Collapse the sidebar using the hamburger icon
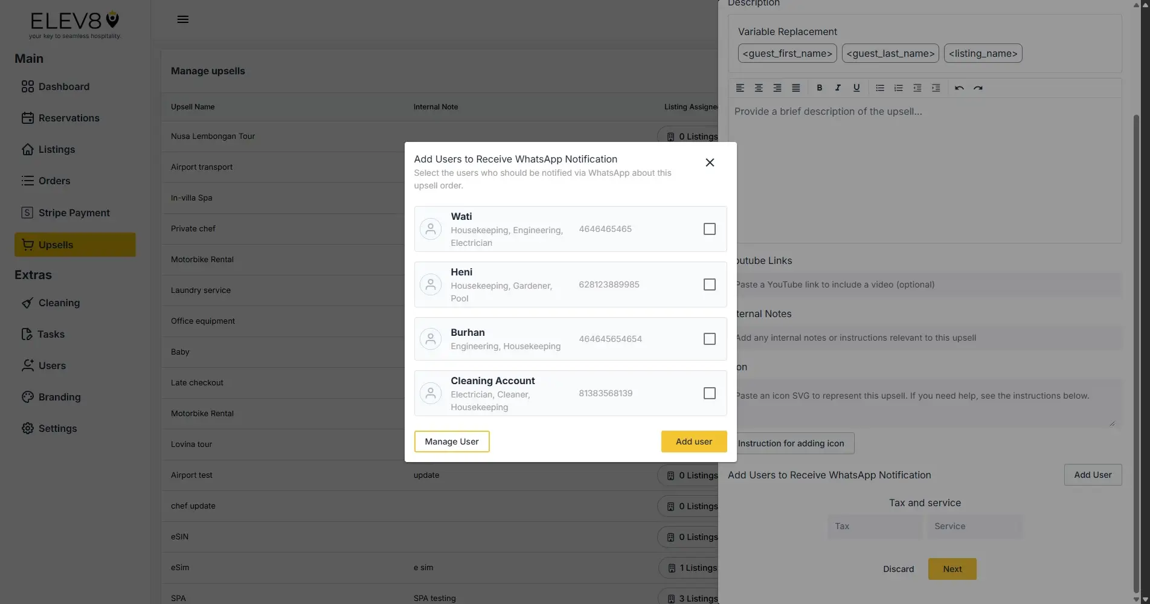 (183, 19)
